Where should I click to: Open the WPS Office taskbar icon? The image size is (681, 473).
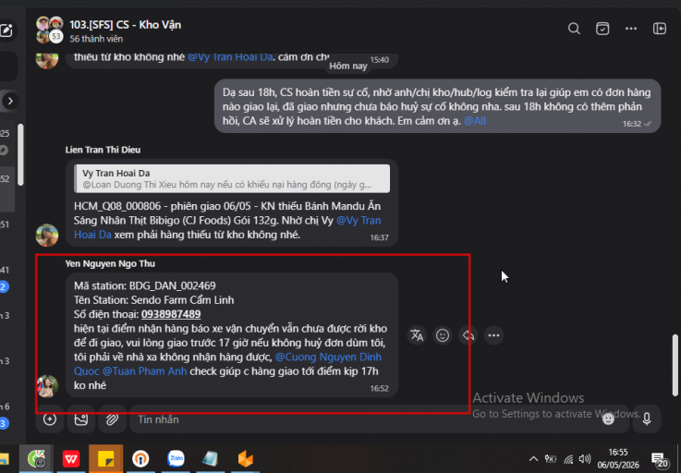coord(71,458)
